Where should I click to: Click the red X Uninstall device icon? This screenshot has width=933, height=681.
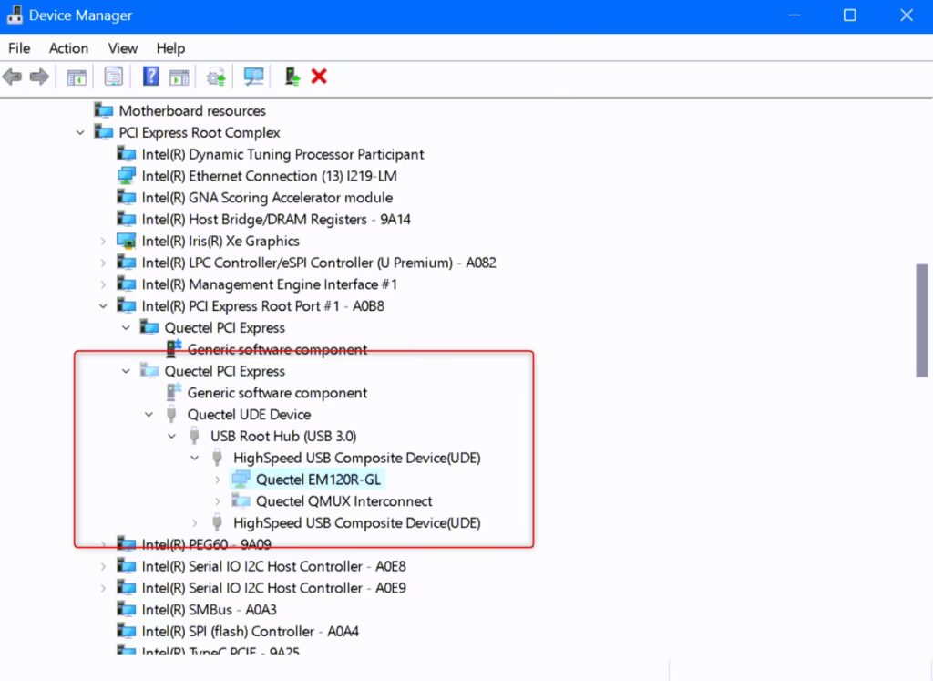[x=319, y=77]
